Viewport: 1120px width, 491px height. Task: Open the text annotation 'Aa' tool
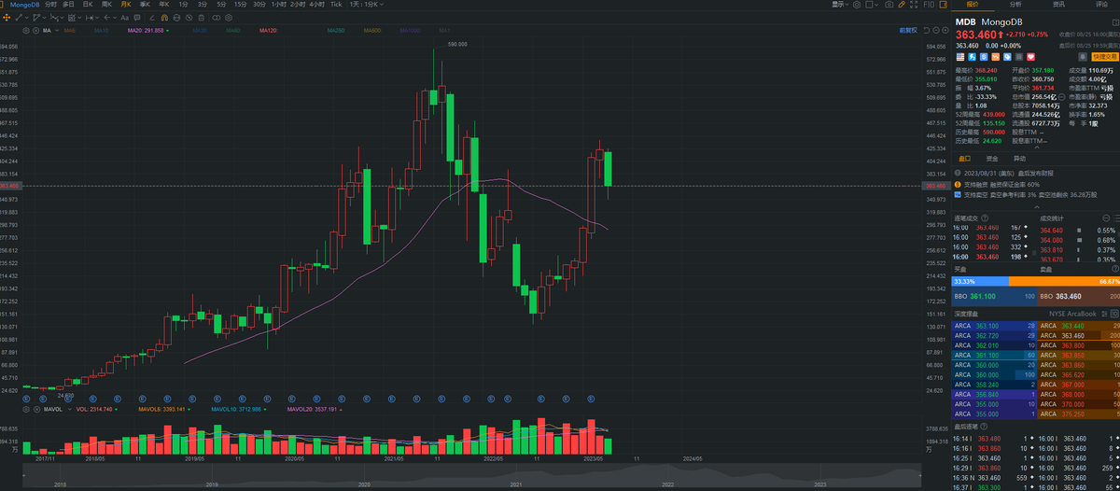124,18
